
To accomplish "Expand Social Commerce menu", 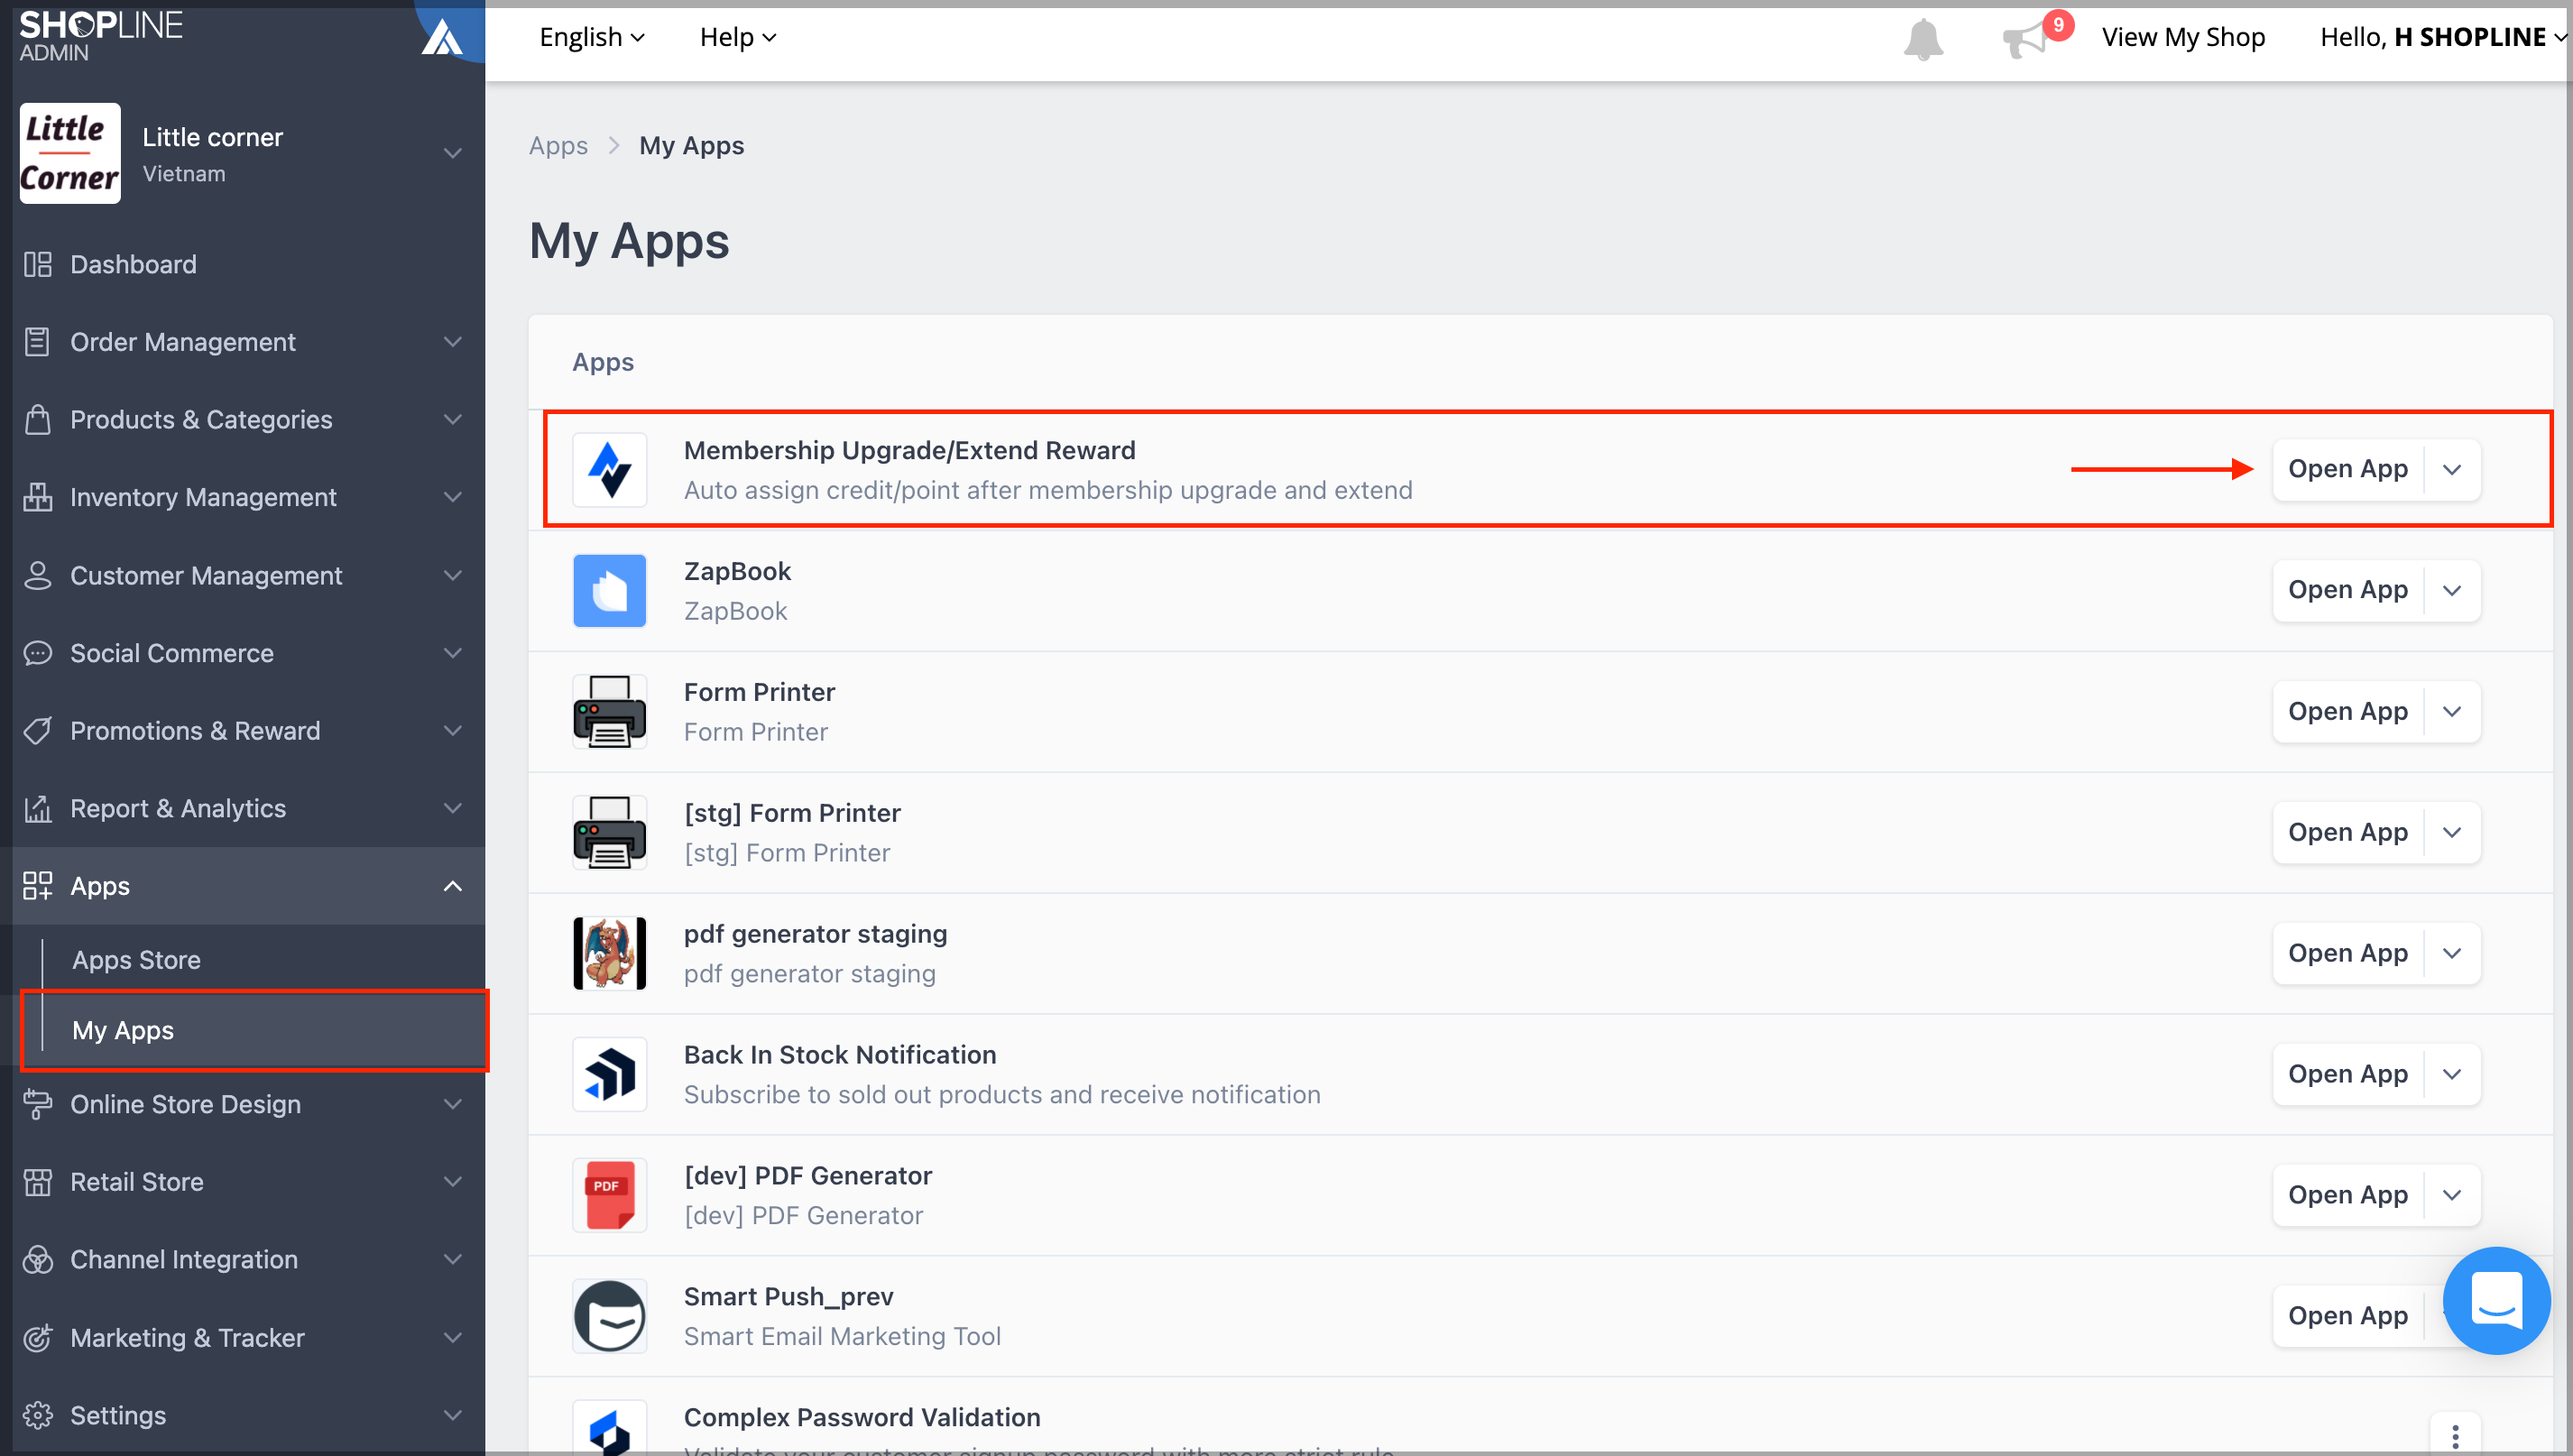I will coord(242,653).
